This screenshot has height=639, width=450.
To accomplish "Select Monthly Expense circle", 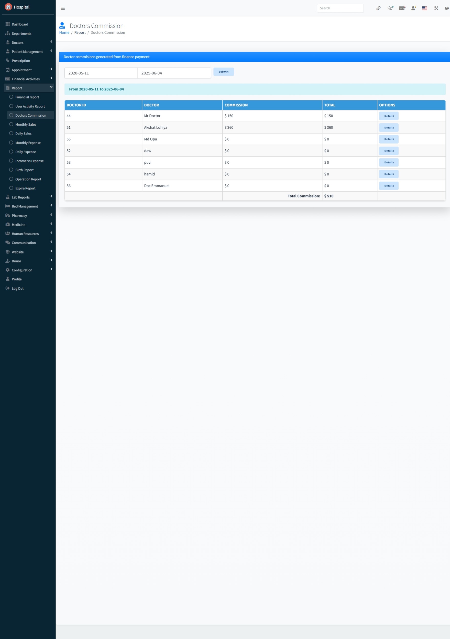I will coord(11,142).
